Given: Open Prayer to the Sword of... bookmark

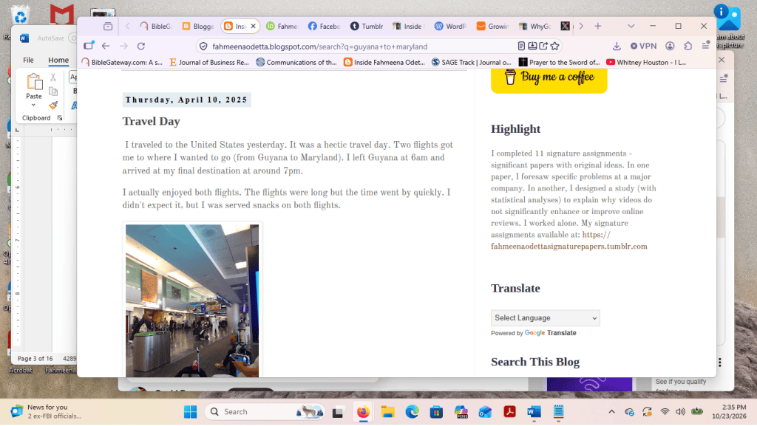Looking at the screenshot, I should tap(559, 62).
